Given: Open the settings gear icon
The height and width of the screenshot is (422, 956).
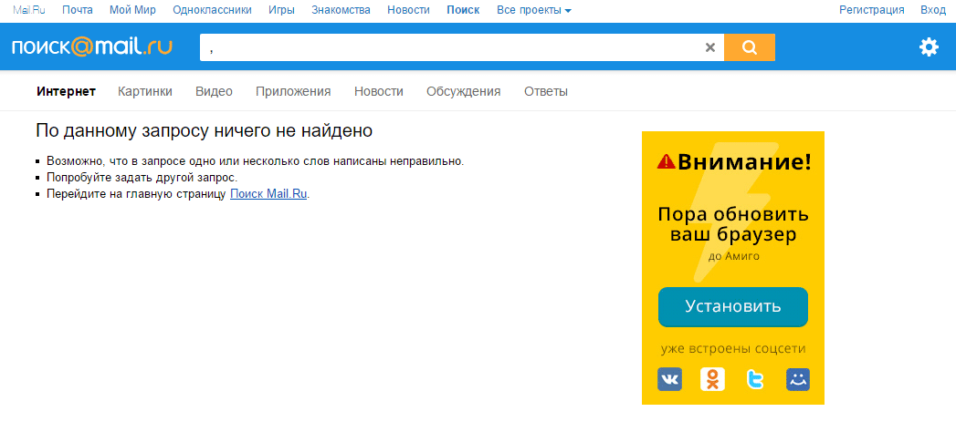Looking at the screenshot, I should [929, 46].
